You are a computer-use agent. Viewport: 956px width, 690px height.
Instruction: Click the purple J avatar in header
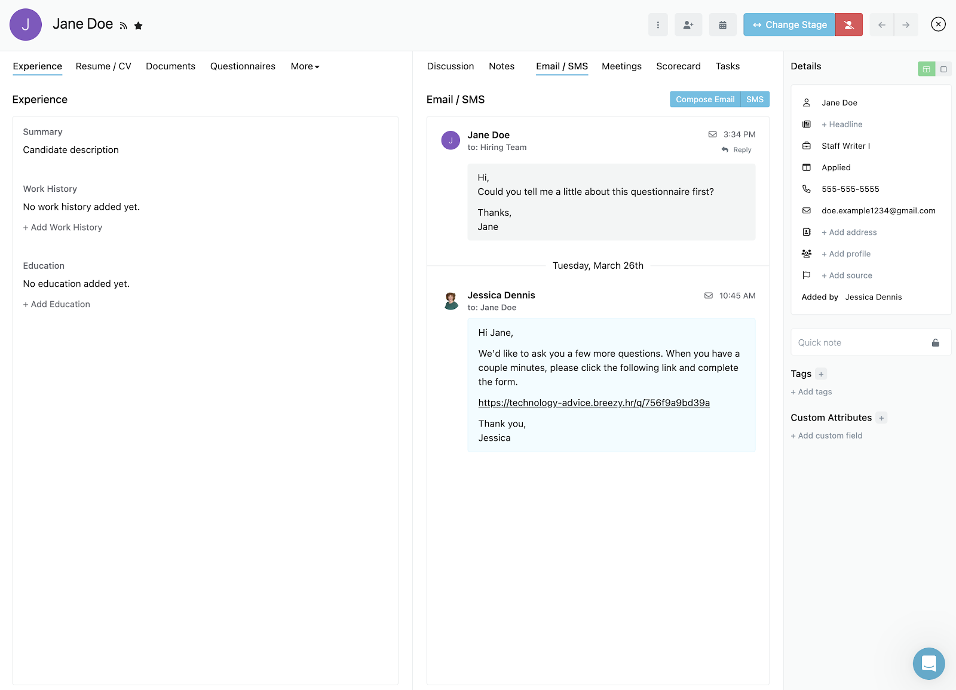(x=26, y=24)
